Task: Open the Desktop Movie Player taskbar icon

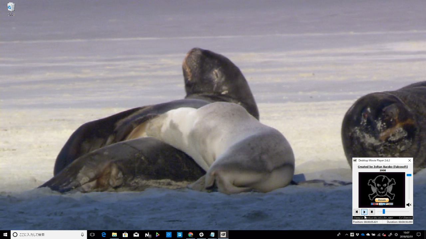Action: pos(223,235)
